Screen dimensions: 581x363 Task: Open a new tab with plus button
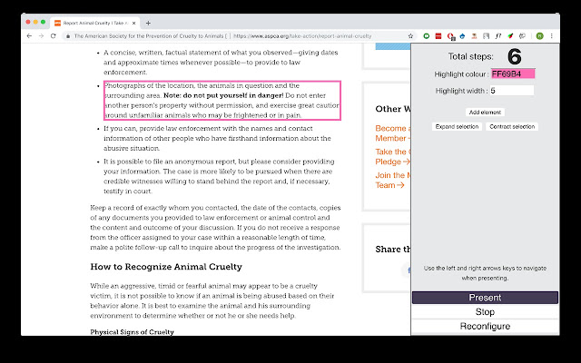click(x=148, y=23)
